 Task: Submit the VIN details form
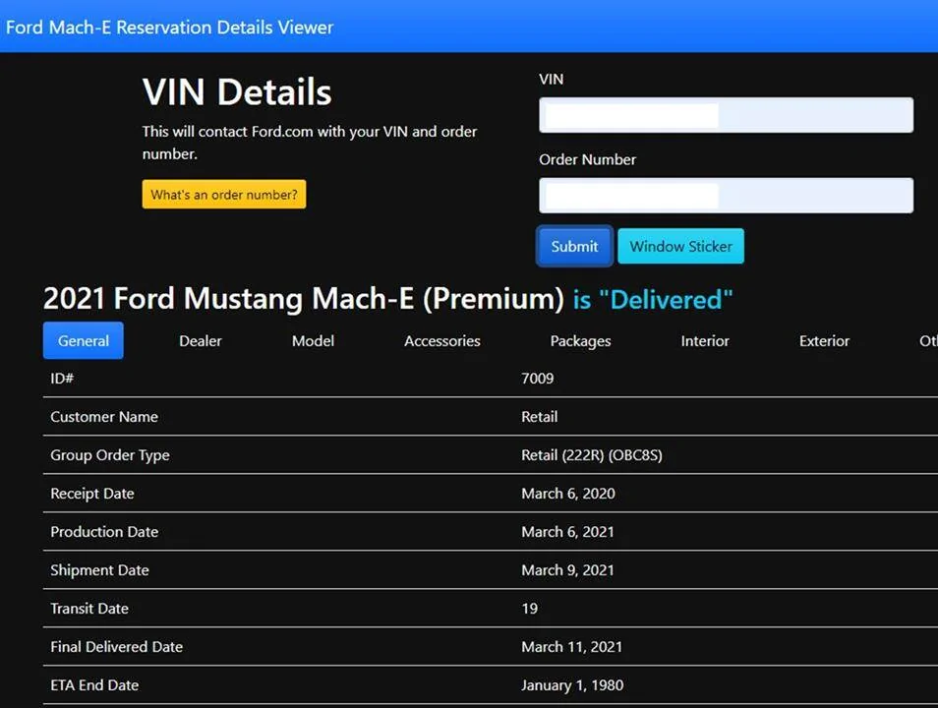(x=574, y=246)
